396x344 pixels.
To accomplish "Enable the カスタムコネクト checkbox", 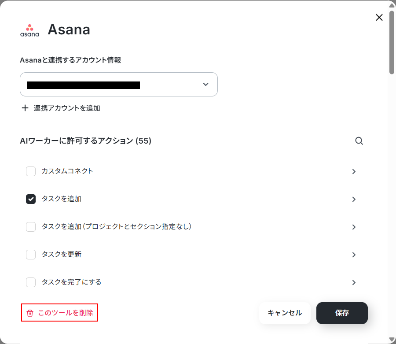I will [x=31, y=171].
